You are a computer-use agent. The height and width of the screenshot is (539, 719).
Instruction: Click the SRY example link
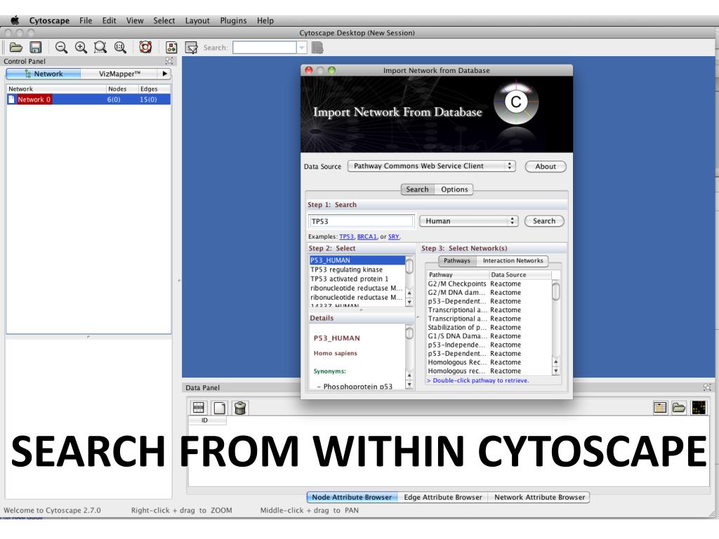(394, 237)
